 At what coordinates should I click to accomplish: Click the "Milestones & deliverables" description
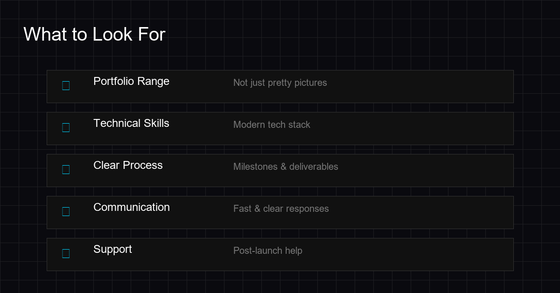(x=286, y=167)
